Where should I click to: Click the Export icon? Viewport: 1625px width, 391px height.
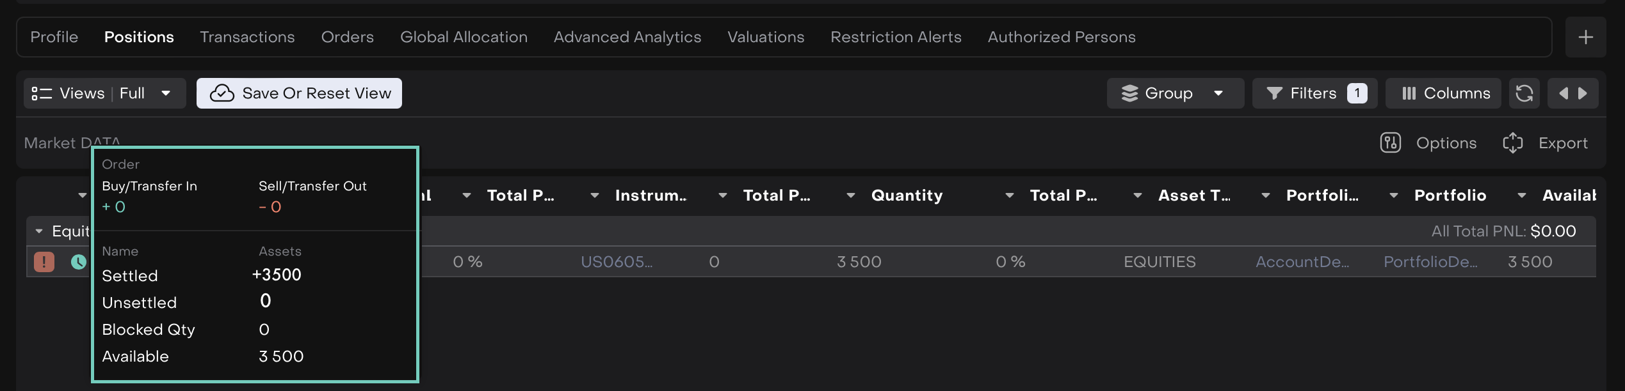coord(1512,143)
